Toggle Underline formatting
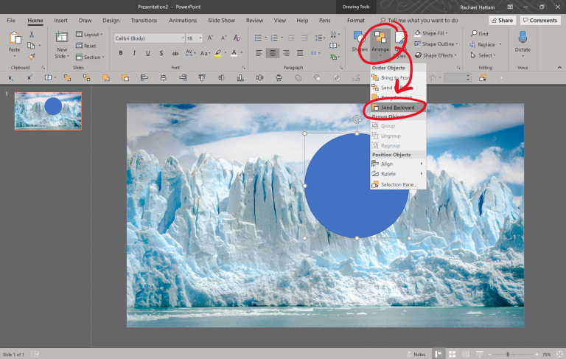 [x=148, y=53]
